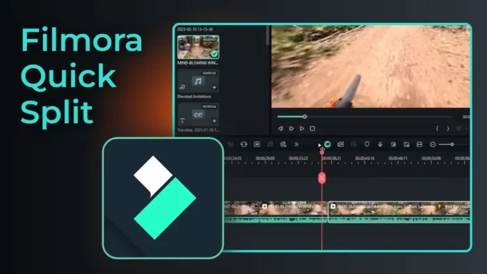Toggle the green highlighted timeline mode button
The height and width of the screenshot is (274, 487).
pos(328,144)
